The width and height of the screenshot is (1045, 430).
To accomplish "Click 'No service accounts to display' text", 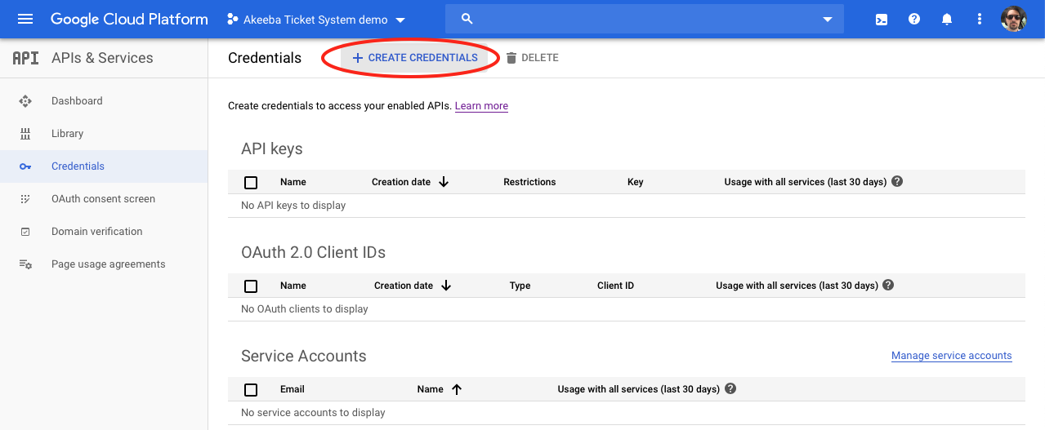I will 313,413.
